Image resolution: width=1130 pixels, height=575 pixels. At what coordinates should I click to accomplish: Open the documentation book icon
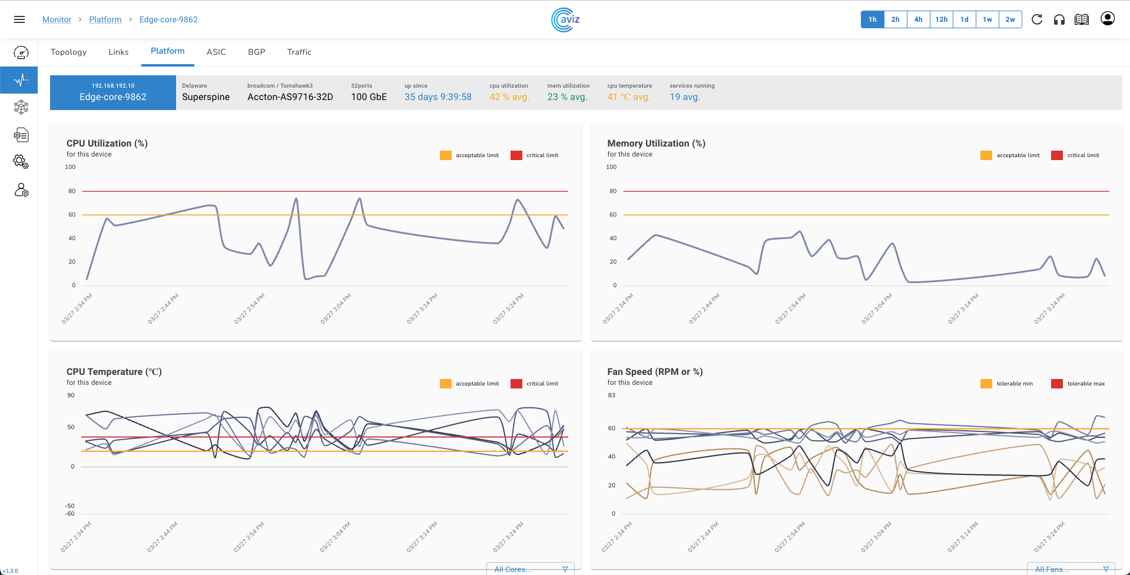[1082, 19]
